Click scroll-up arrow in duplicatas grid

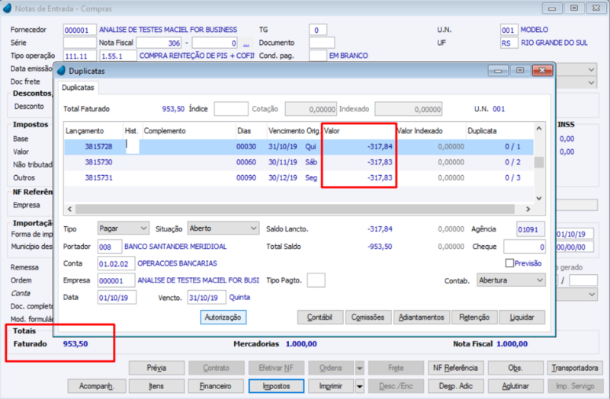point(539,129)
